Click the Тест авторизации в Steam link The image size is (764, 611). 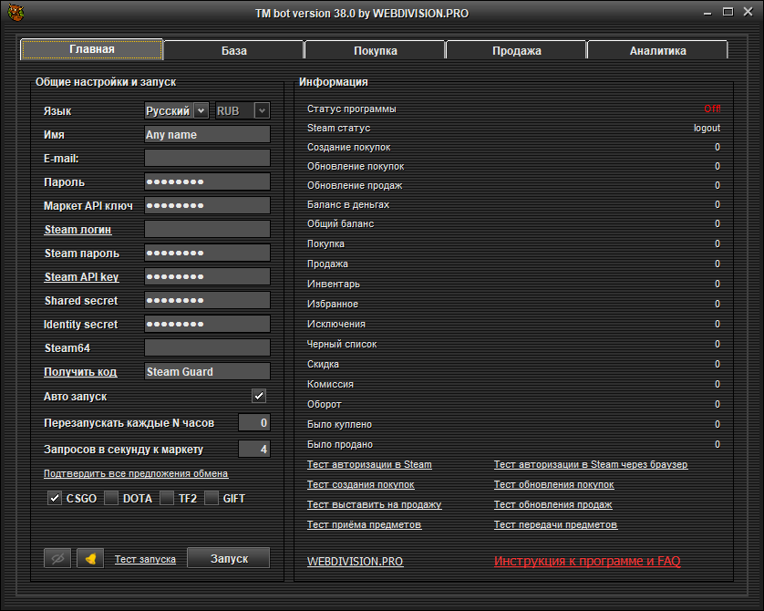(x=369, y=465)
